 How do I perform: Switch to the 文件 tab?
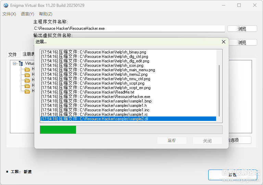pyautogui.click(x=13, y=54)
